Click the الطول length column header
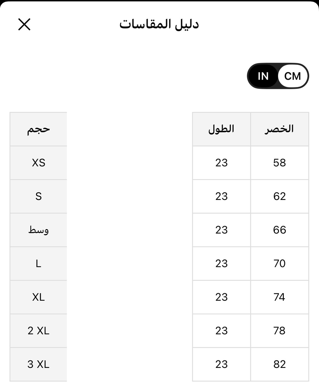This screenshot has width=319, height=384. [222, 129]
